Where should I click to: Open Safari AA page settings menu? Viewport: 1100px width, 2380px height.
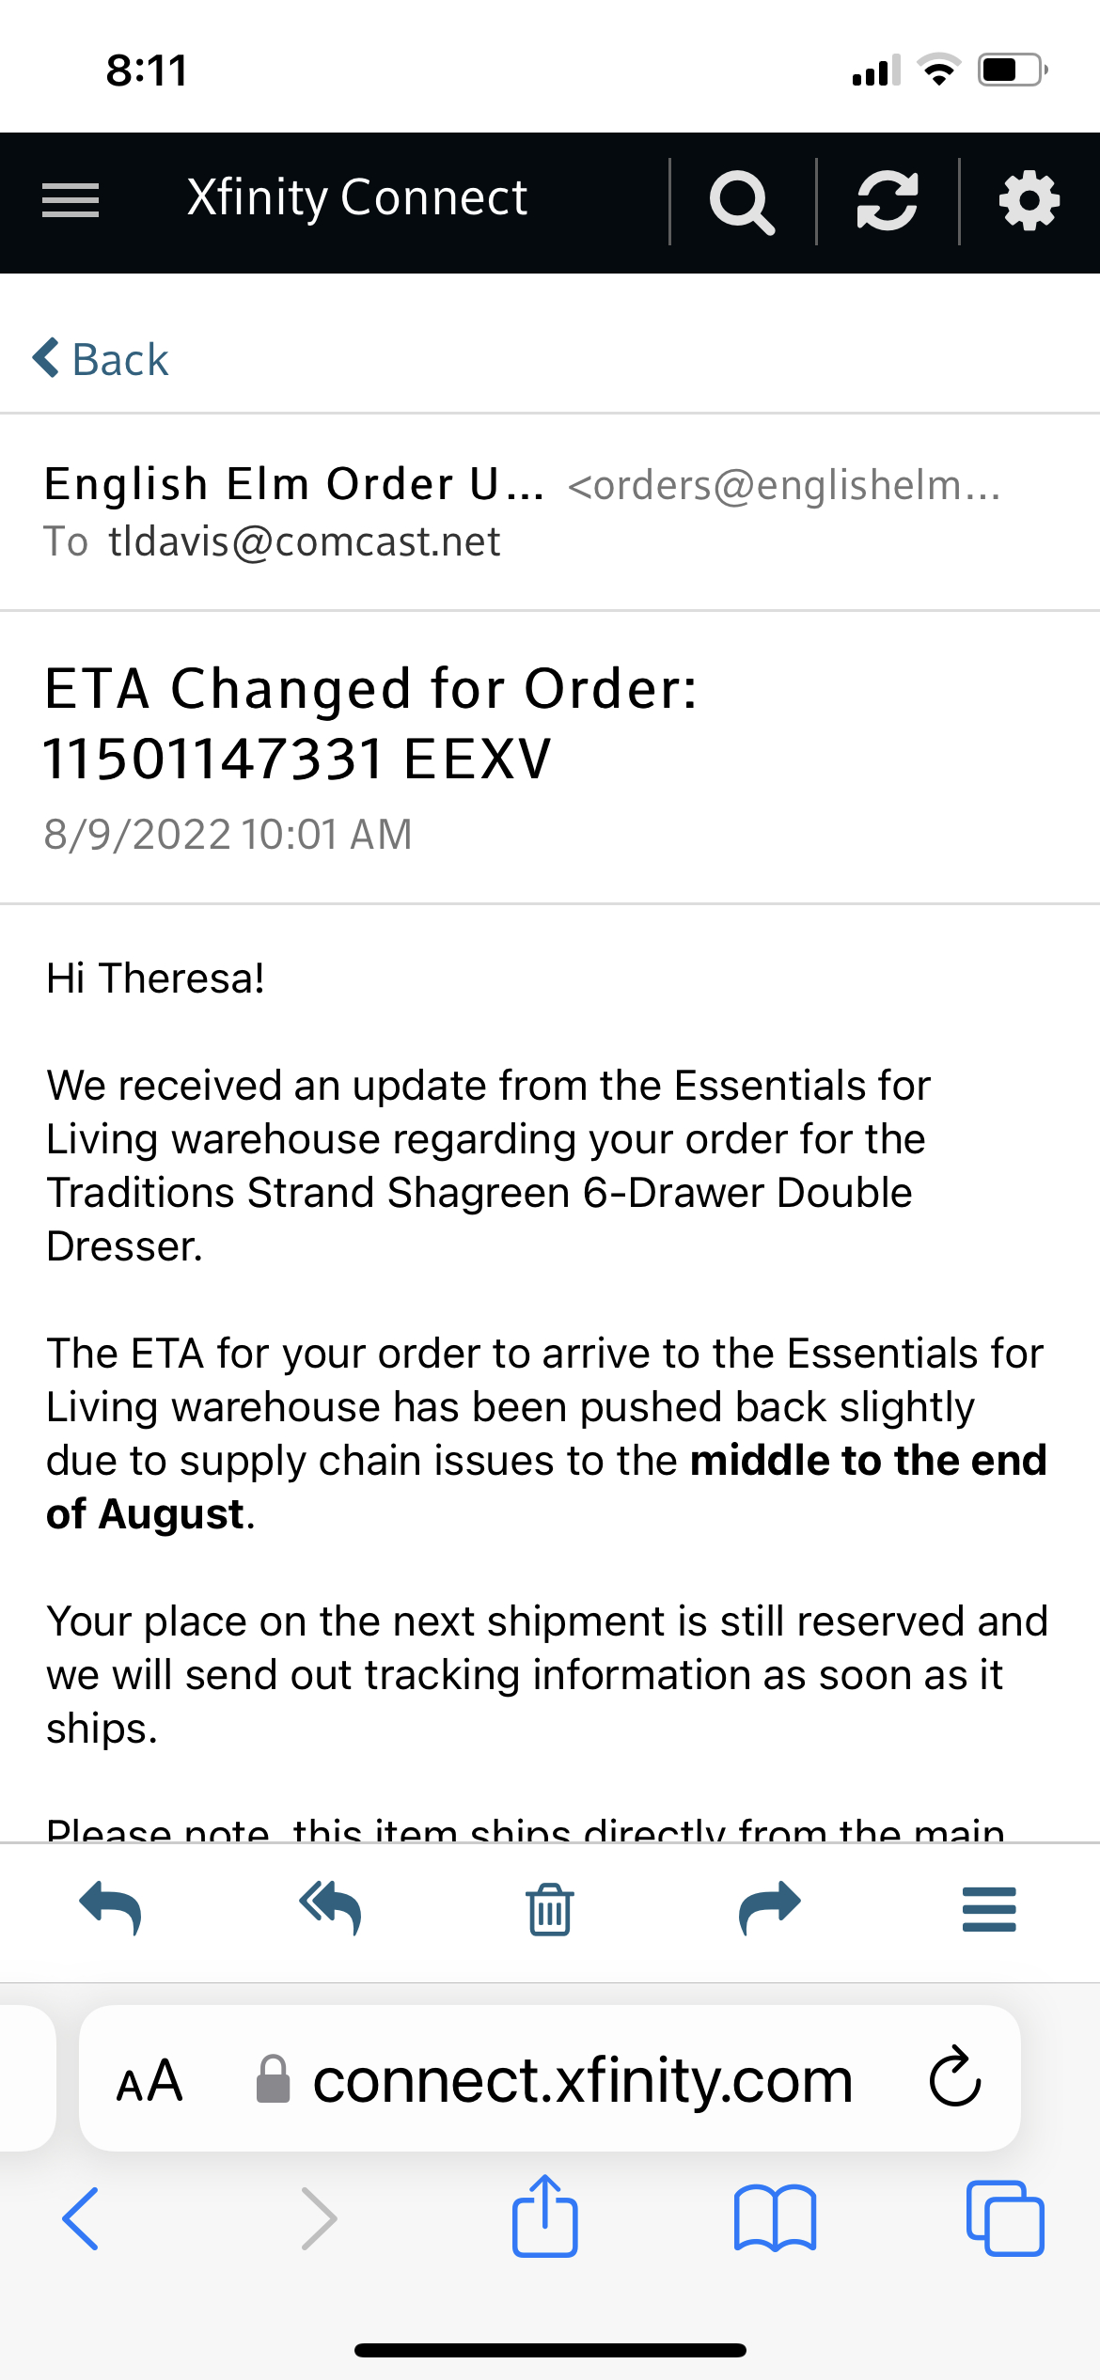149,2081
